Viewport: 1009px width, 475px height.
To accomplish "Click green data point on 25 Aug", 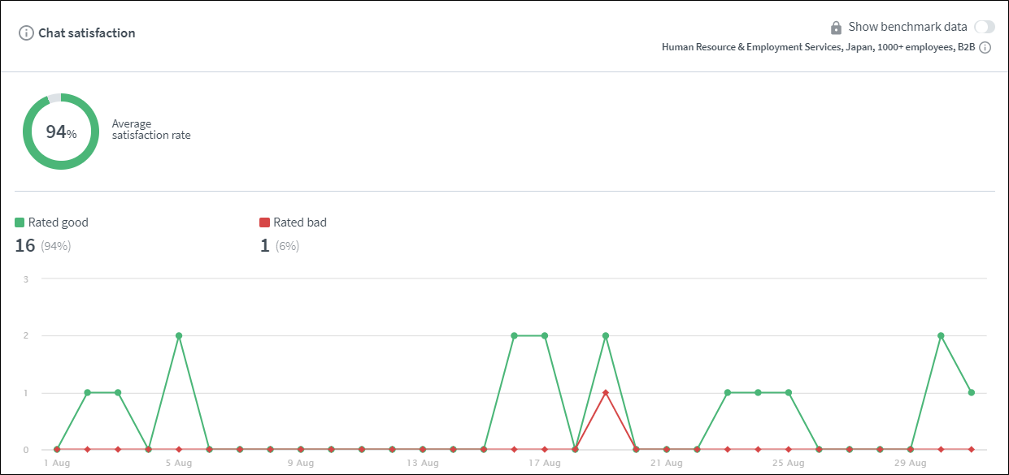I will click(x=789, y=392).
